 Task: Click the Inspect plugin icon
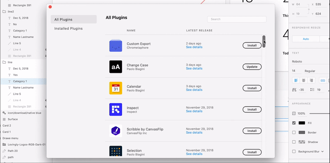click(x=115, y=109)
